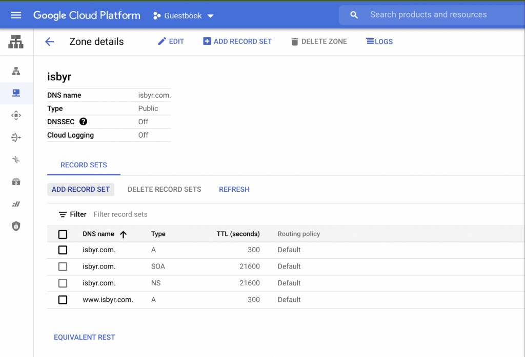
Task: Open the EQUIVALENT REST link
Action: point(85,337)
